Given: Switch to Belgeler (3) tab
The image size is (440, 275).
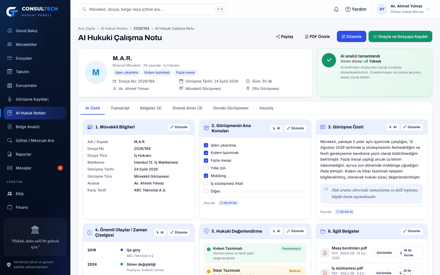Looking at the screenshot, I should click(151, 108).
